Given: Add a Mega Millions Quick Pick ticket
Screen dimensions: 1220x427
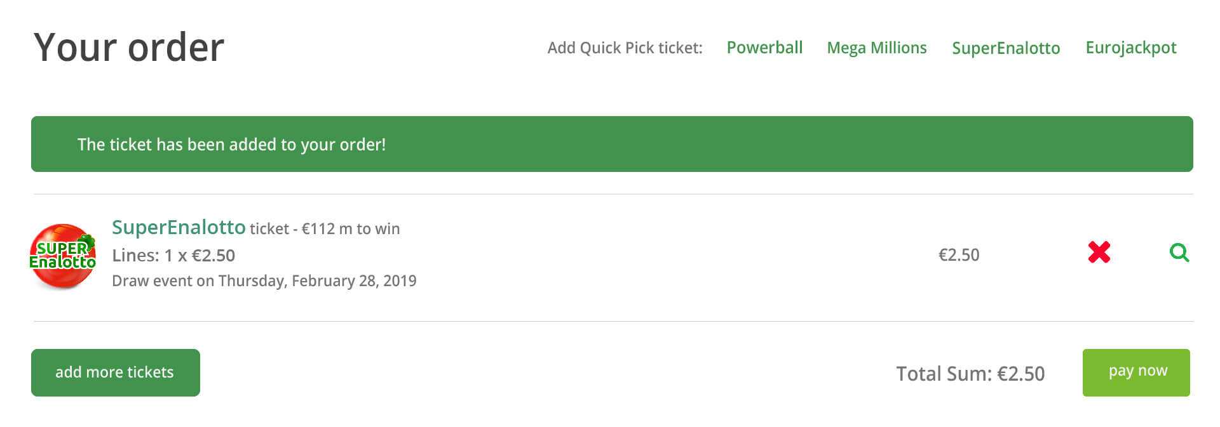Looking at the screenshot, I should point(876,48).
